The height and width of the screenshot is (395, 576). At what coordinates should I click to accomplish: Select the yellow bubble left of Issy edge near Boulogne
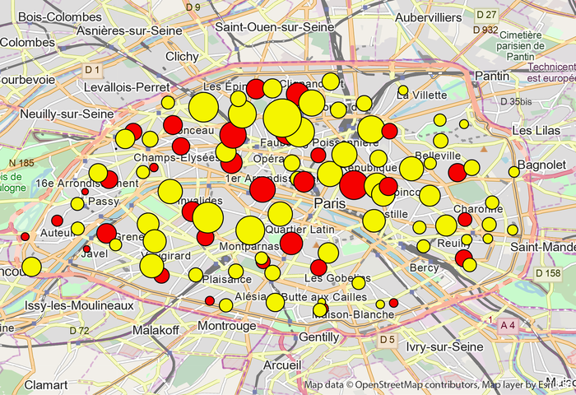31,267
